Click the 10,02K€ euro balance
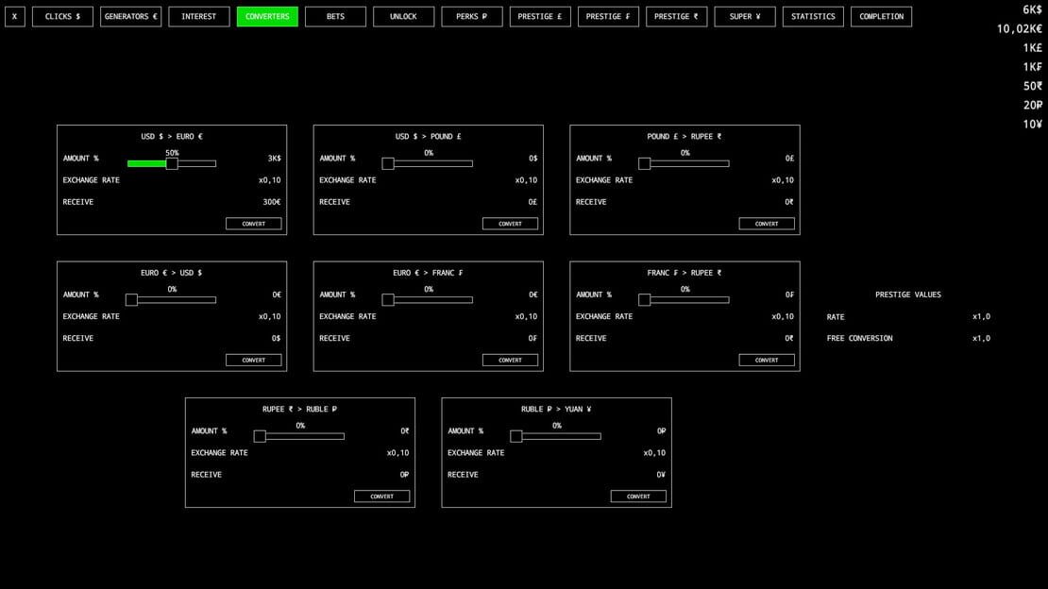This screenshot has height=589, width=1048. [x=1020, y=28]
